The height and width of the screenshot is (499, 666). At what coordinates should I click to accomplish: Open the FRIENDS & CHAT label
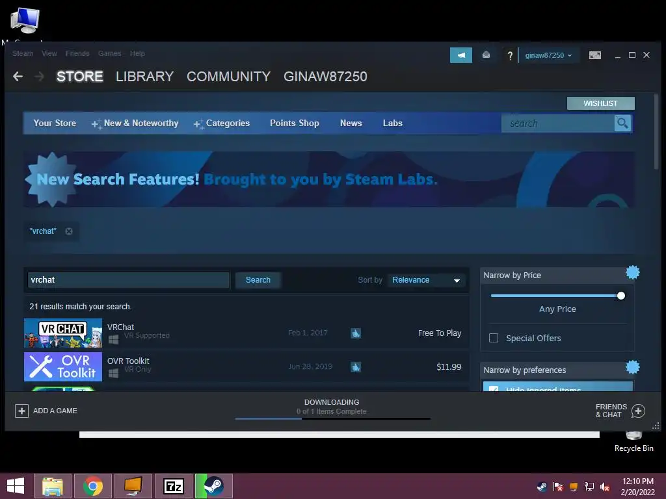coord(611,411)
